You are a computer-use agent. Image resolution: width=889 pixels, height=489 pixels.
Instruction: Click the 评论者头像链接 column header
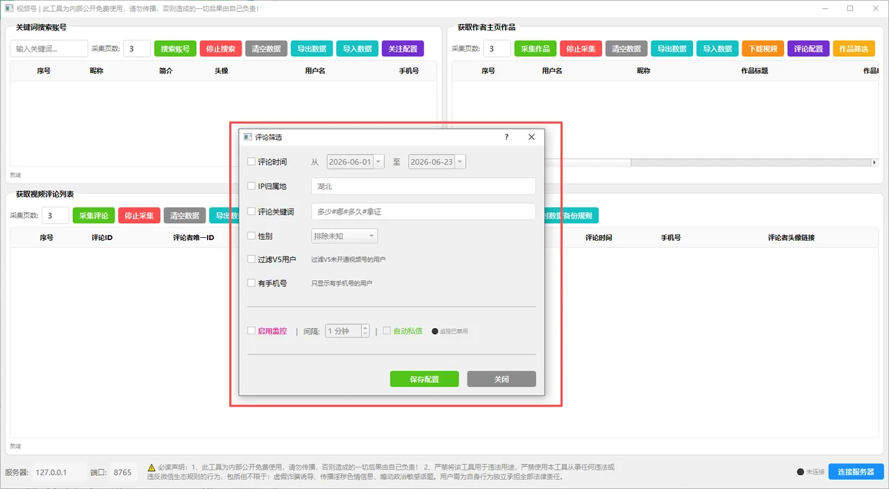click(x=791, y=237)
